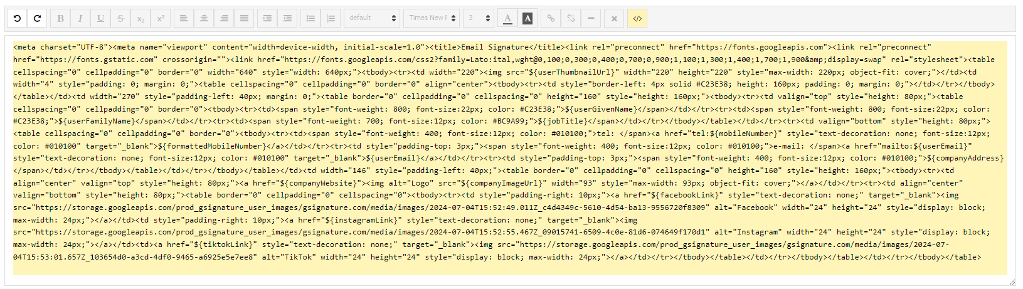1023x289 pixels.
Task: Increase indent
Action: click(267, 18)
